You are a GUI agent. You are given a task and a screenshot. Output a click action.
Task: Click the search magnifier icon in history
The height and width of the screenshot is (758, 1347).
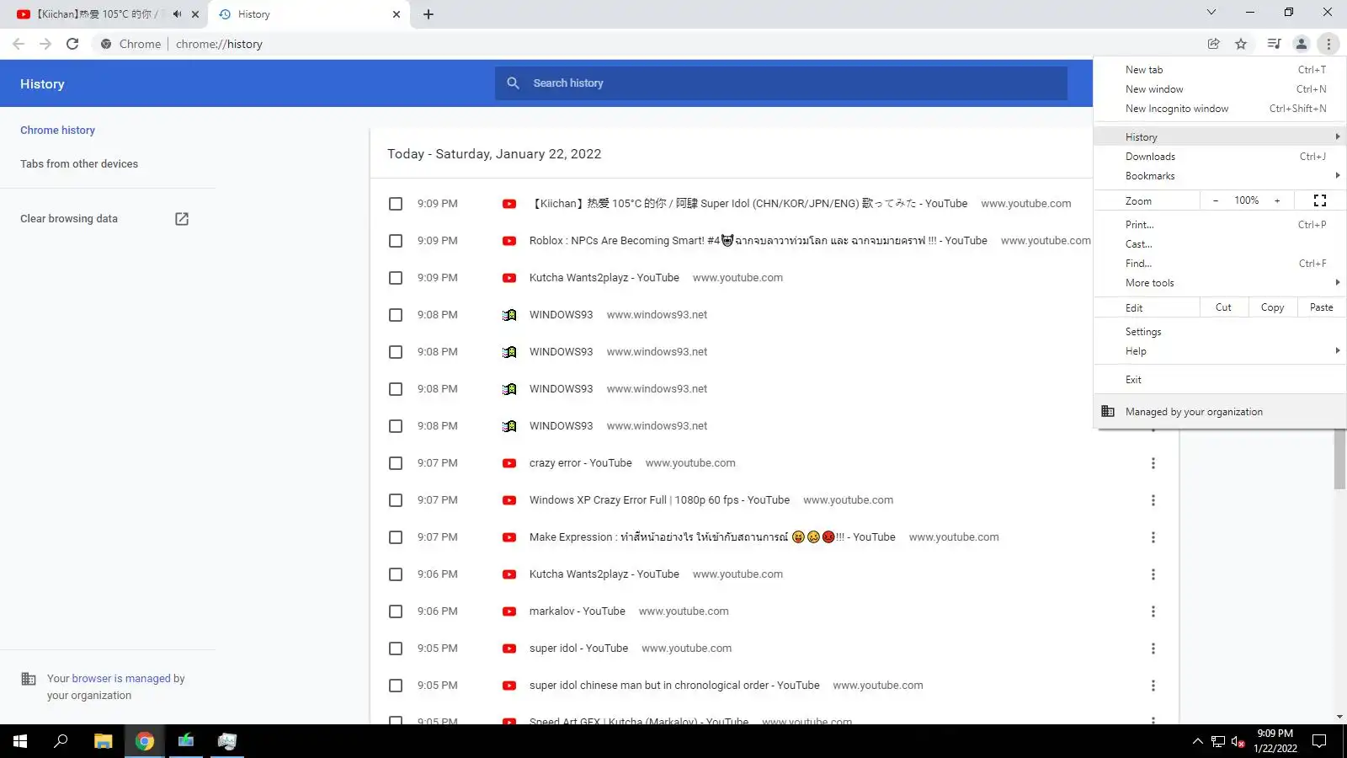click(513, 83)
